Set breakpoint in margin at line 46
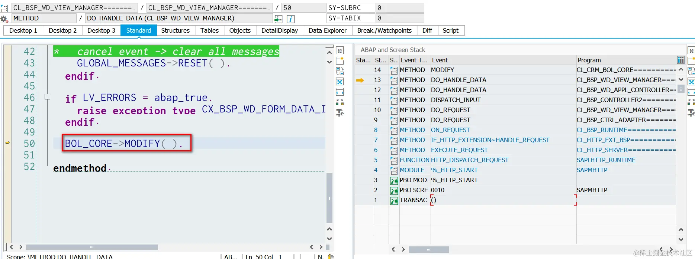695x259 pixels. [x=7, y=98]
